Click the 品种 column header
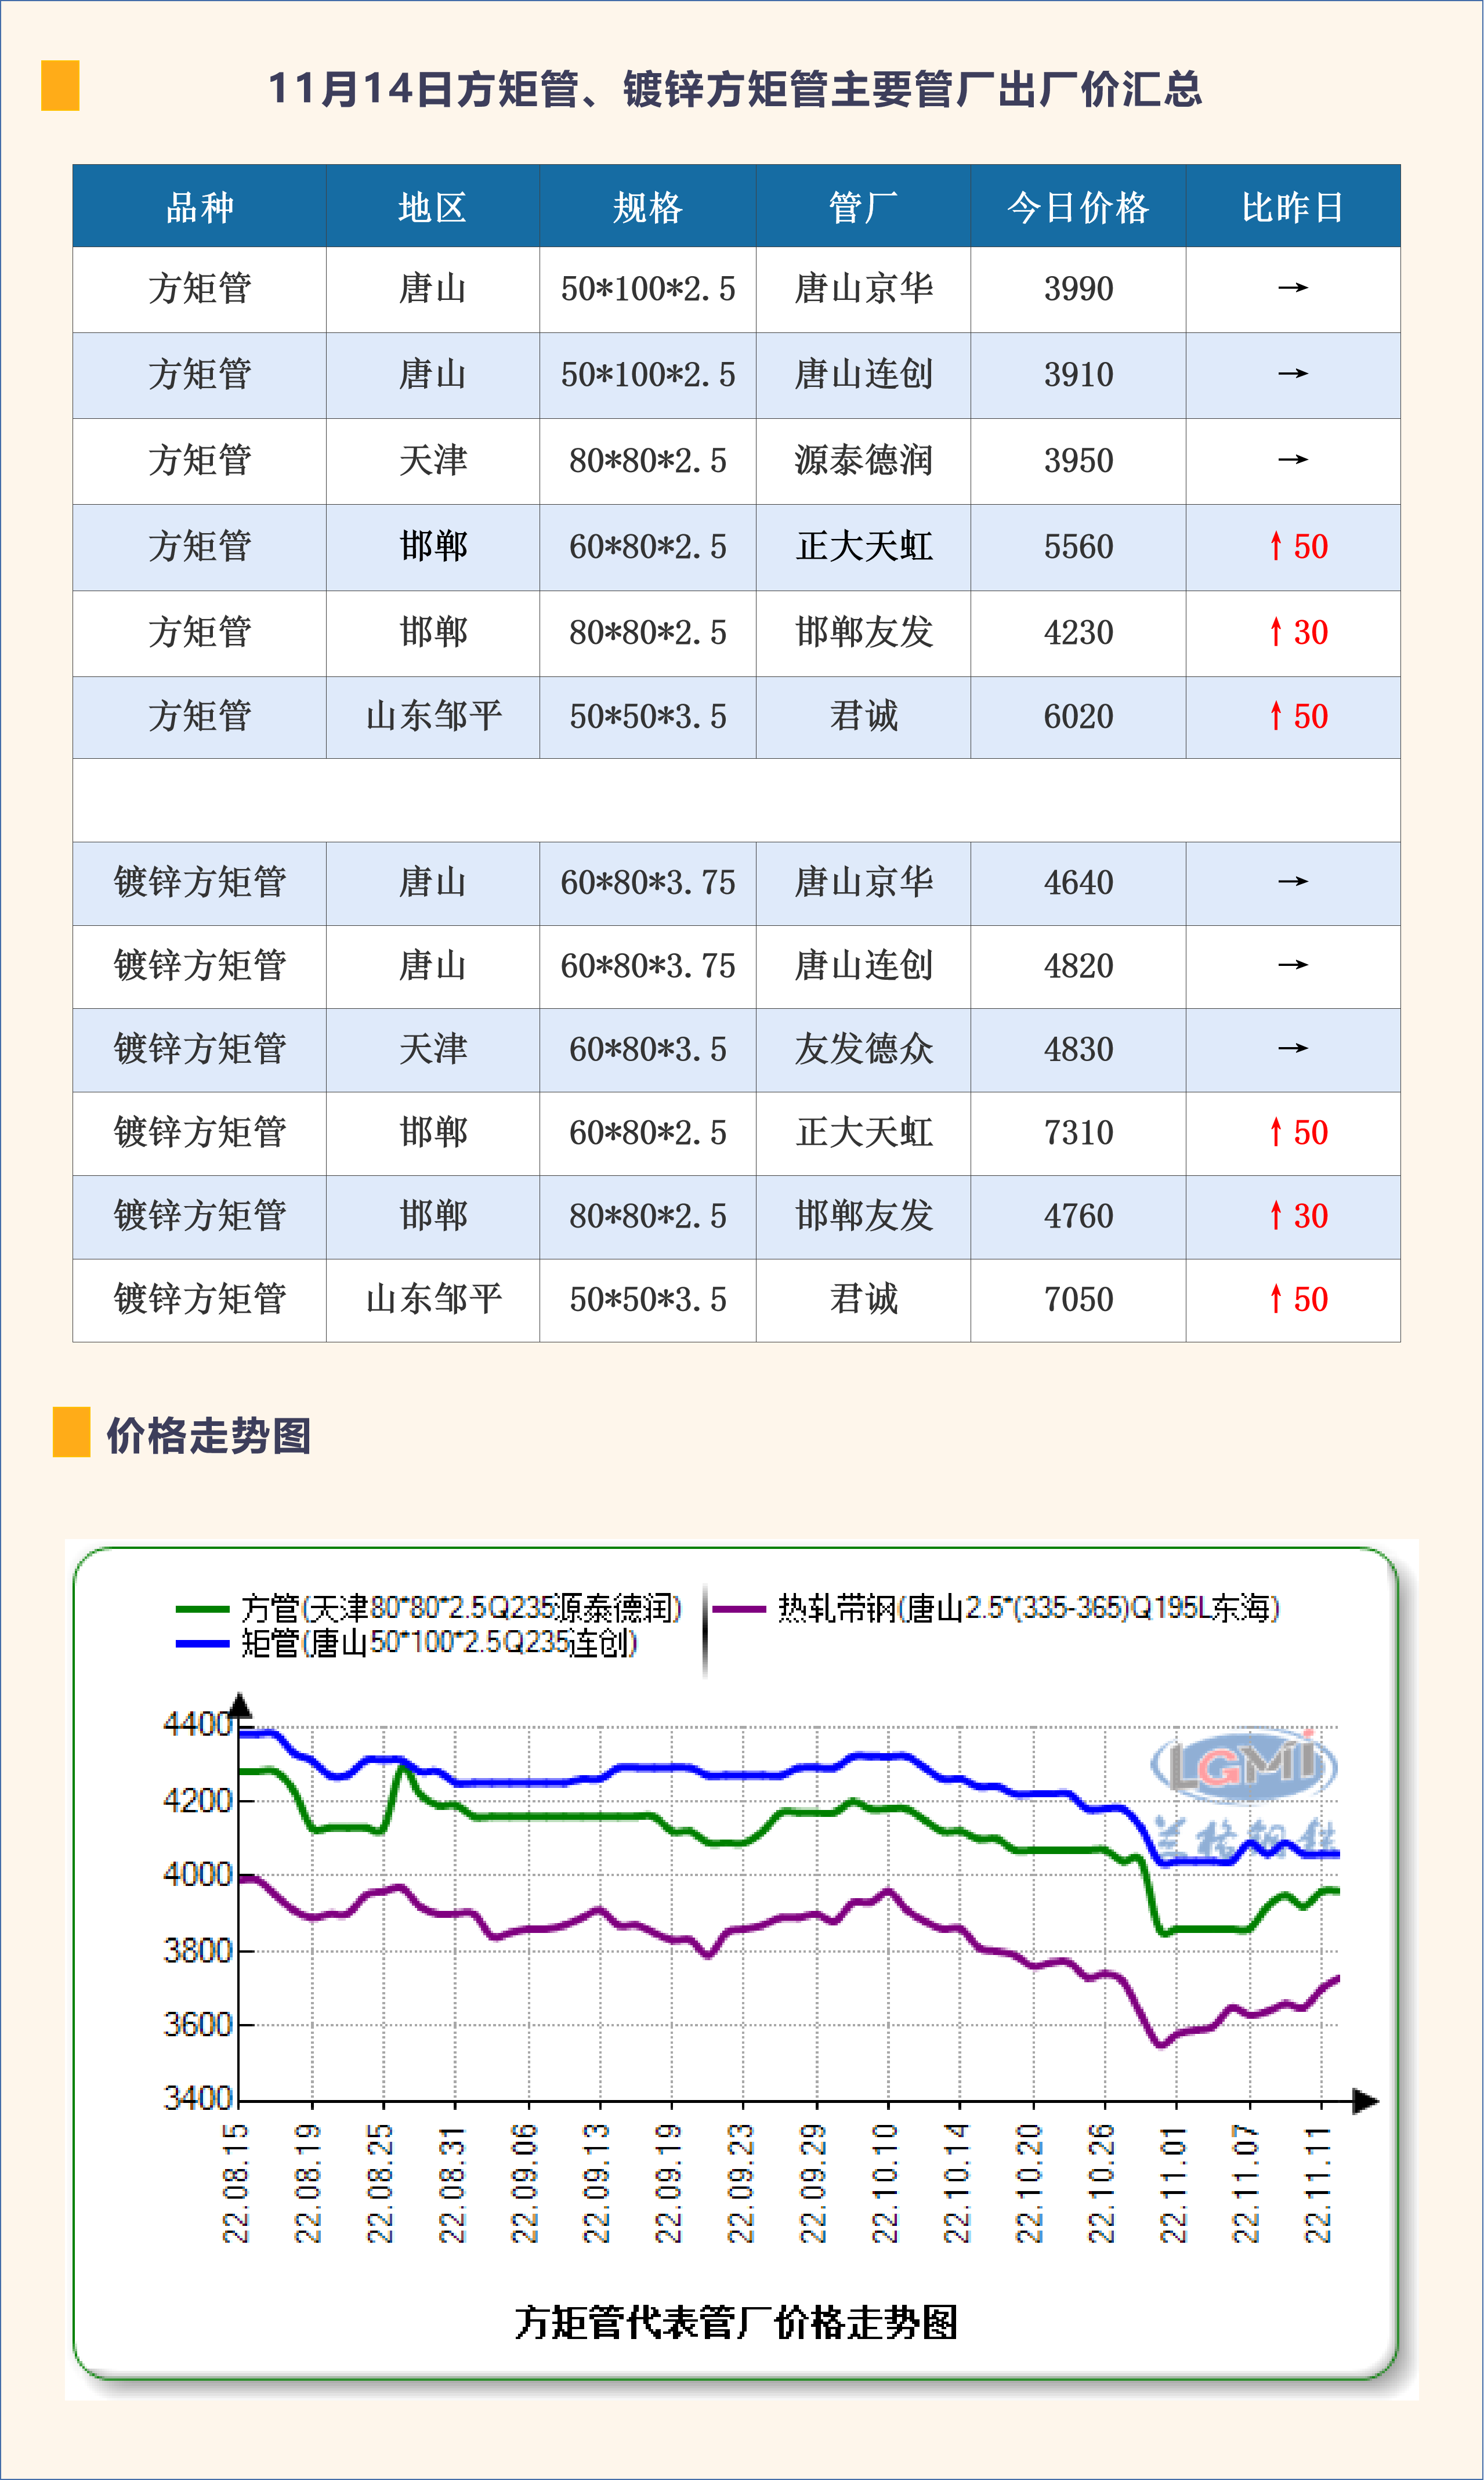The image size is (1484, 2480). [x=199, y=207]
